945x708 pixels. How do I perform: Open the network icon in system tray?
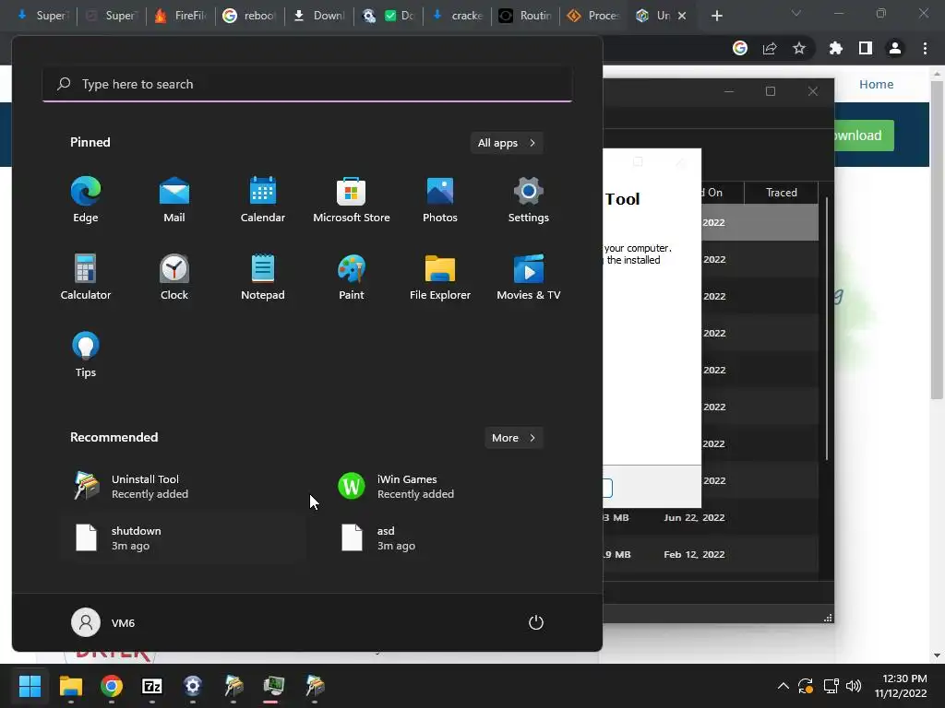[831, 686]
